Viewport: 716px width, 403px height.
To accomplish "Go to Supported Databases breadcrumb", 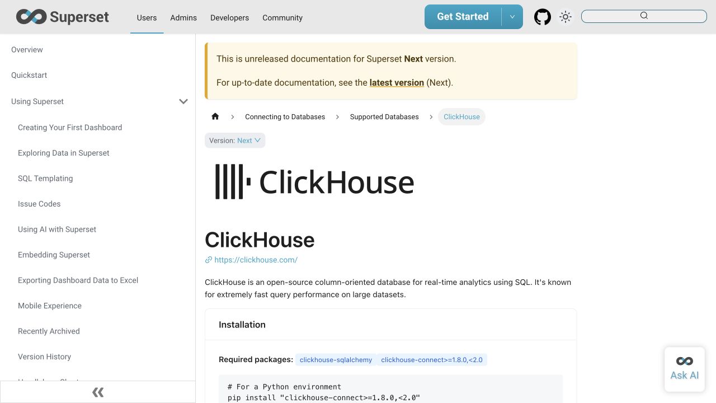I will [x=384, y=116].
